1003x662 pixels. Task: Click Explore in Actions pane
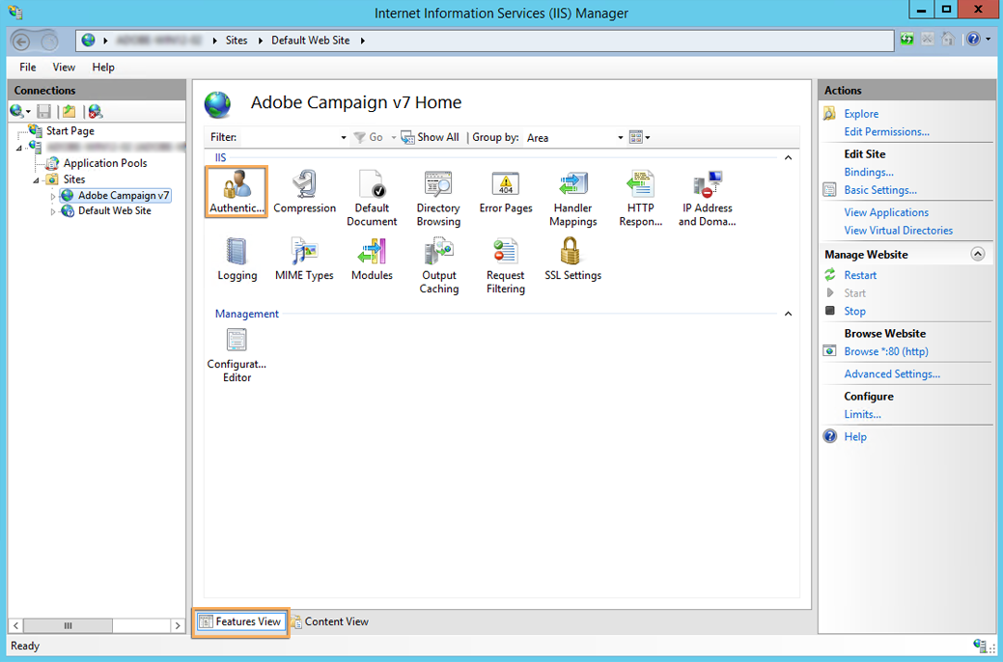click(861, 114)
